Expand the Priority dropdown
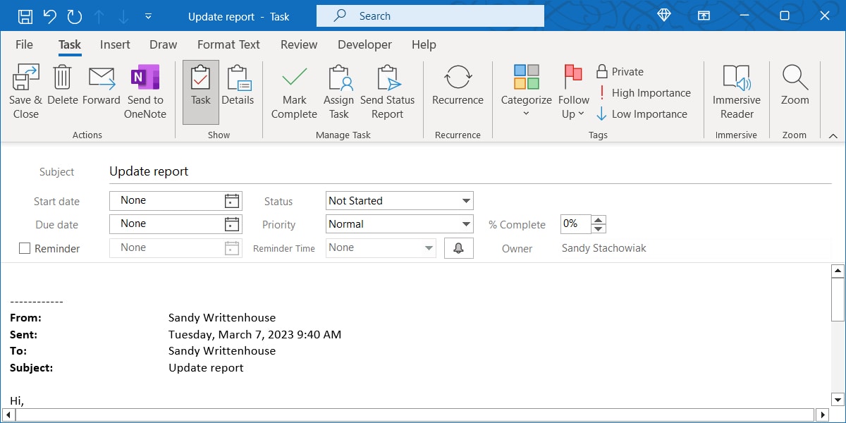This screenshot has width=846, height=423. pyautogui.click(x=465, y=224)
